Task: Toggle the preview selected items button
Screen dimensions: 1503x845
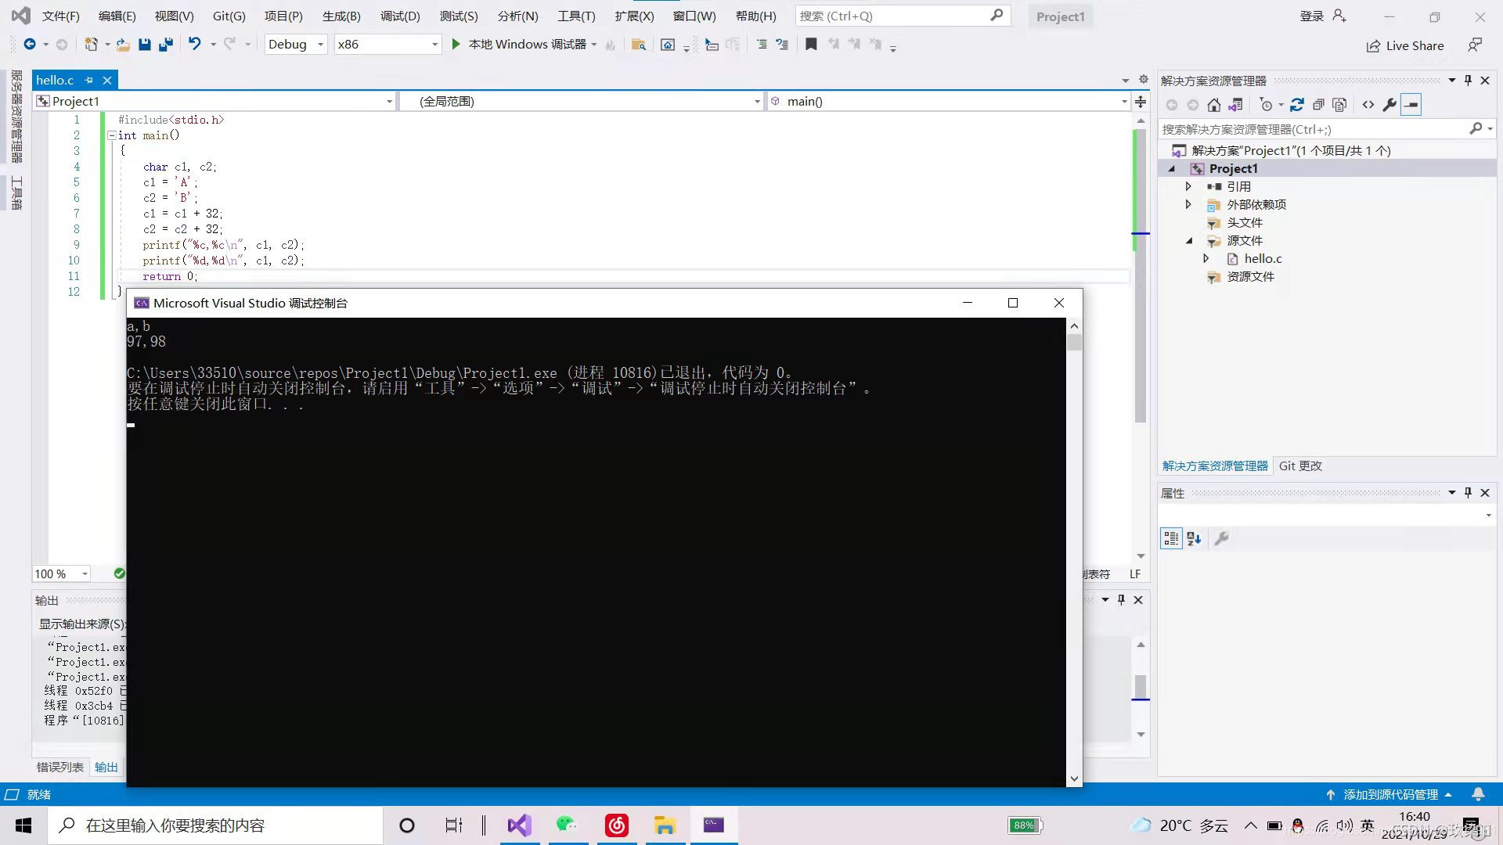Action: [x=1411, y=105]
